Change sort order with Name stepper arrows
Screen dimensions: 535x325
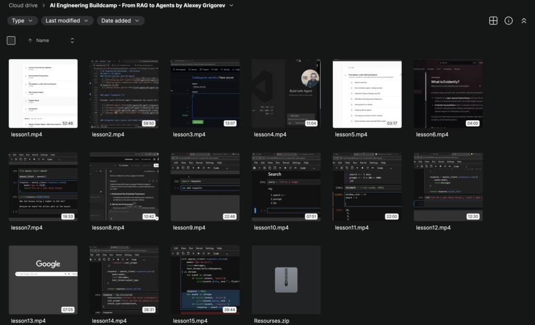tap(72, 40)
